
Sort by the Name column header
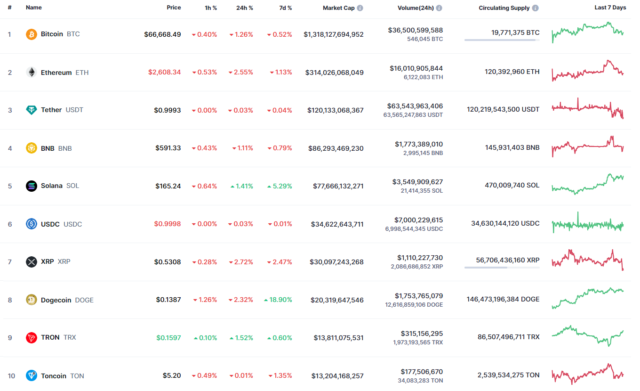tap(34, 8)
